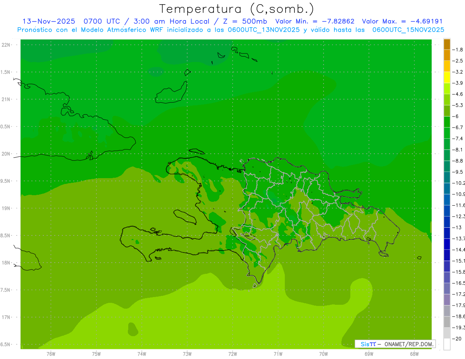The width and height of the screenshot is (465, 359).
Task: Click the longitude label "75W"
Action: (x=96, y=354)
